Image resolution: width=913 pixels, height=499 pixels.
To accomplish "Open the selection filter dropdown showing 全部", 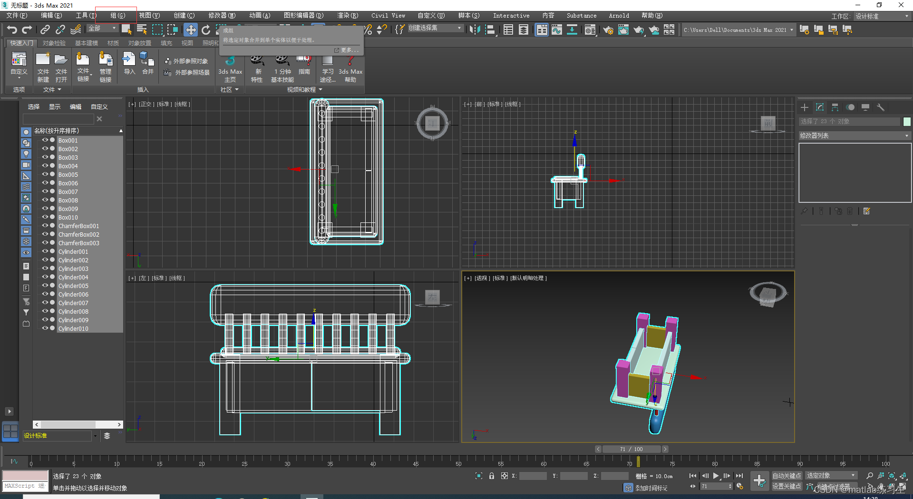I will click(x=102, y=29).
